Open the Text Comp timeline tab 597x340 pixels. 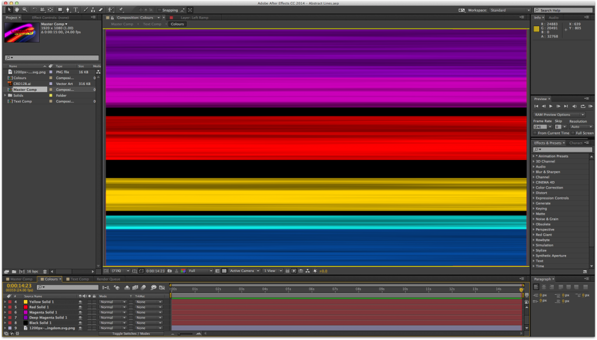[80, 279]
